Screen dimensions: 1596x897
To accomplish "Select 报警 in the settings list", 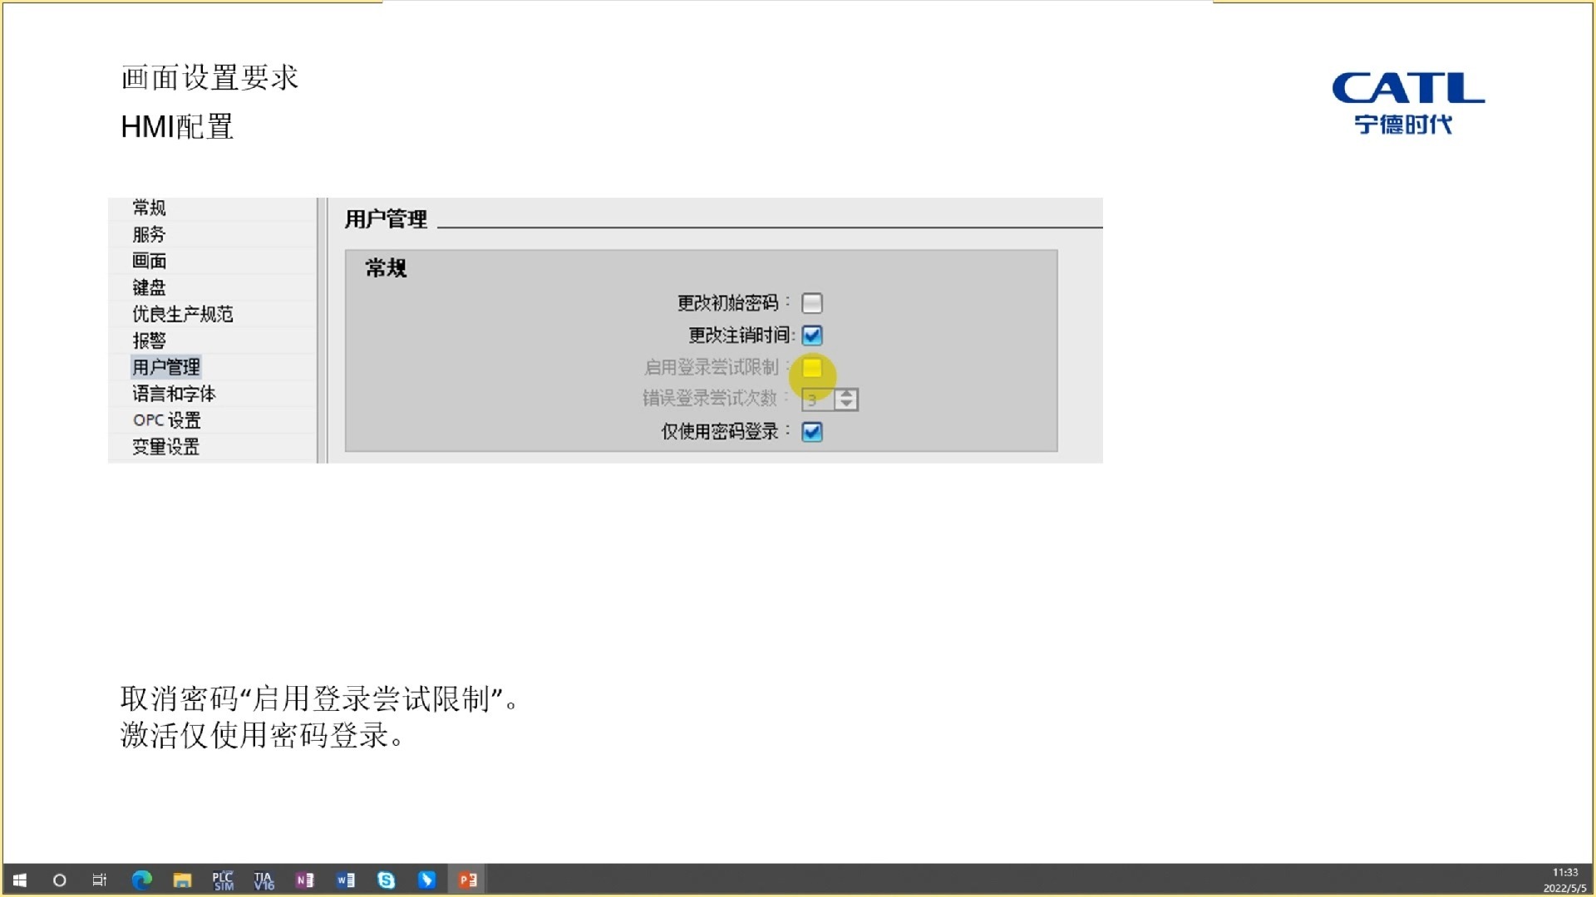I will pos(148,341).
